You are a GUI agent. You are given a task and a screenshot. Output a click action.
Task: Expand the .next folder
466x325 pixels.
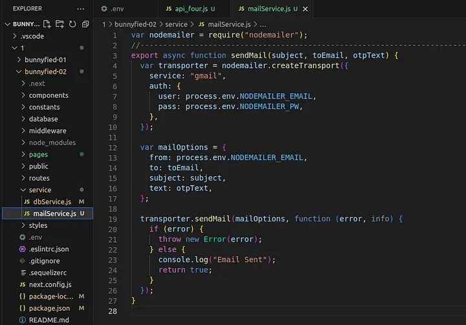click(x=23, y=84)
